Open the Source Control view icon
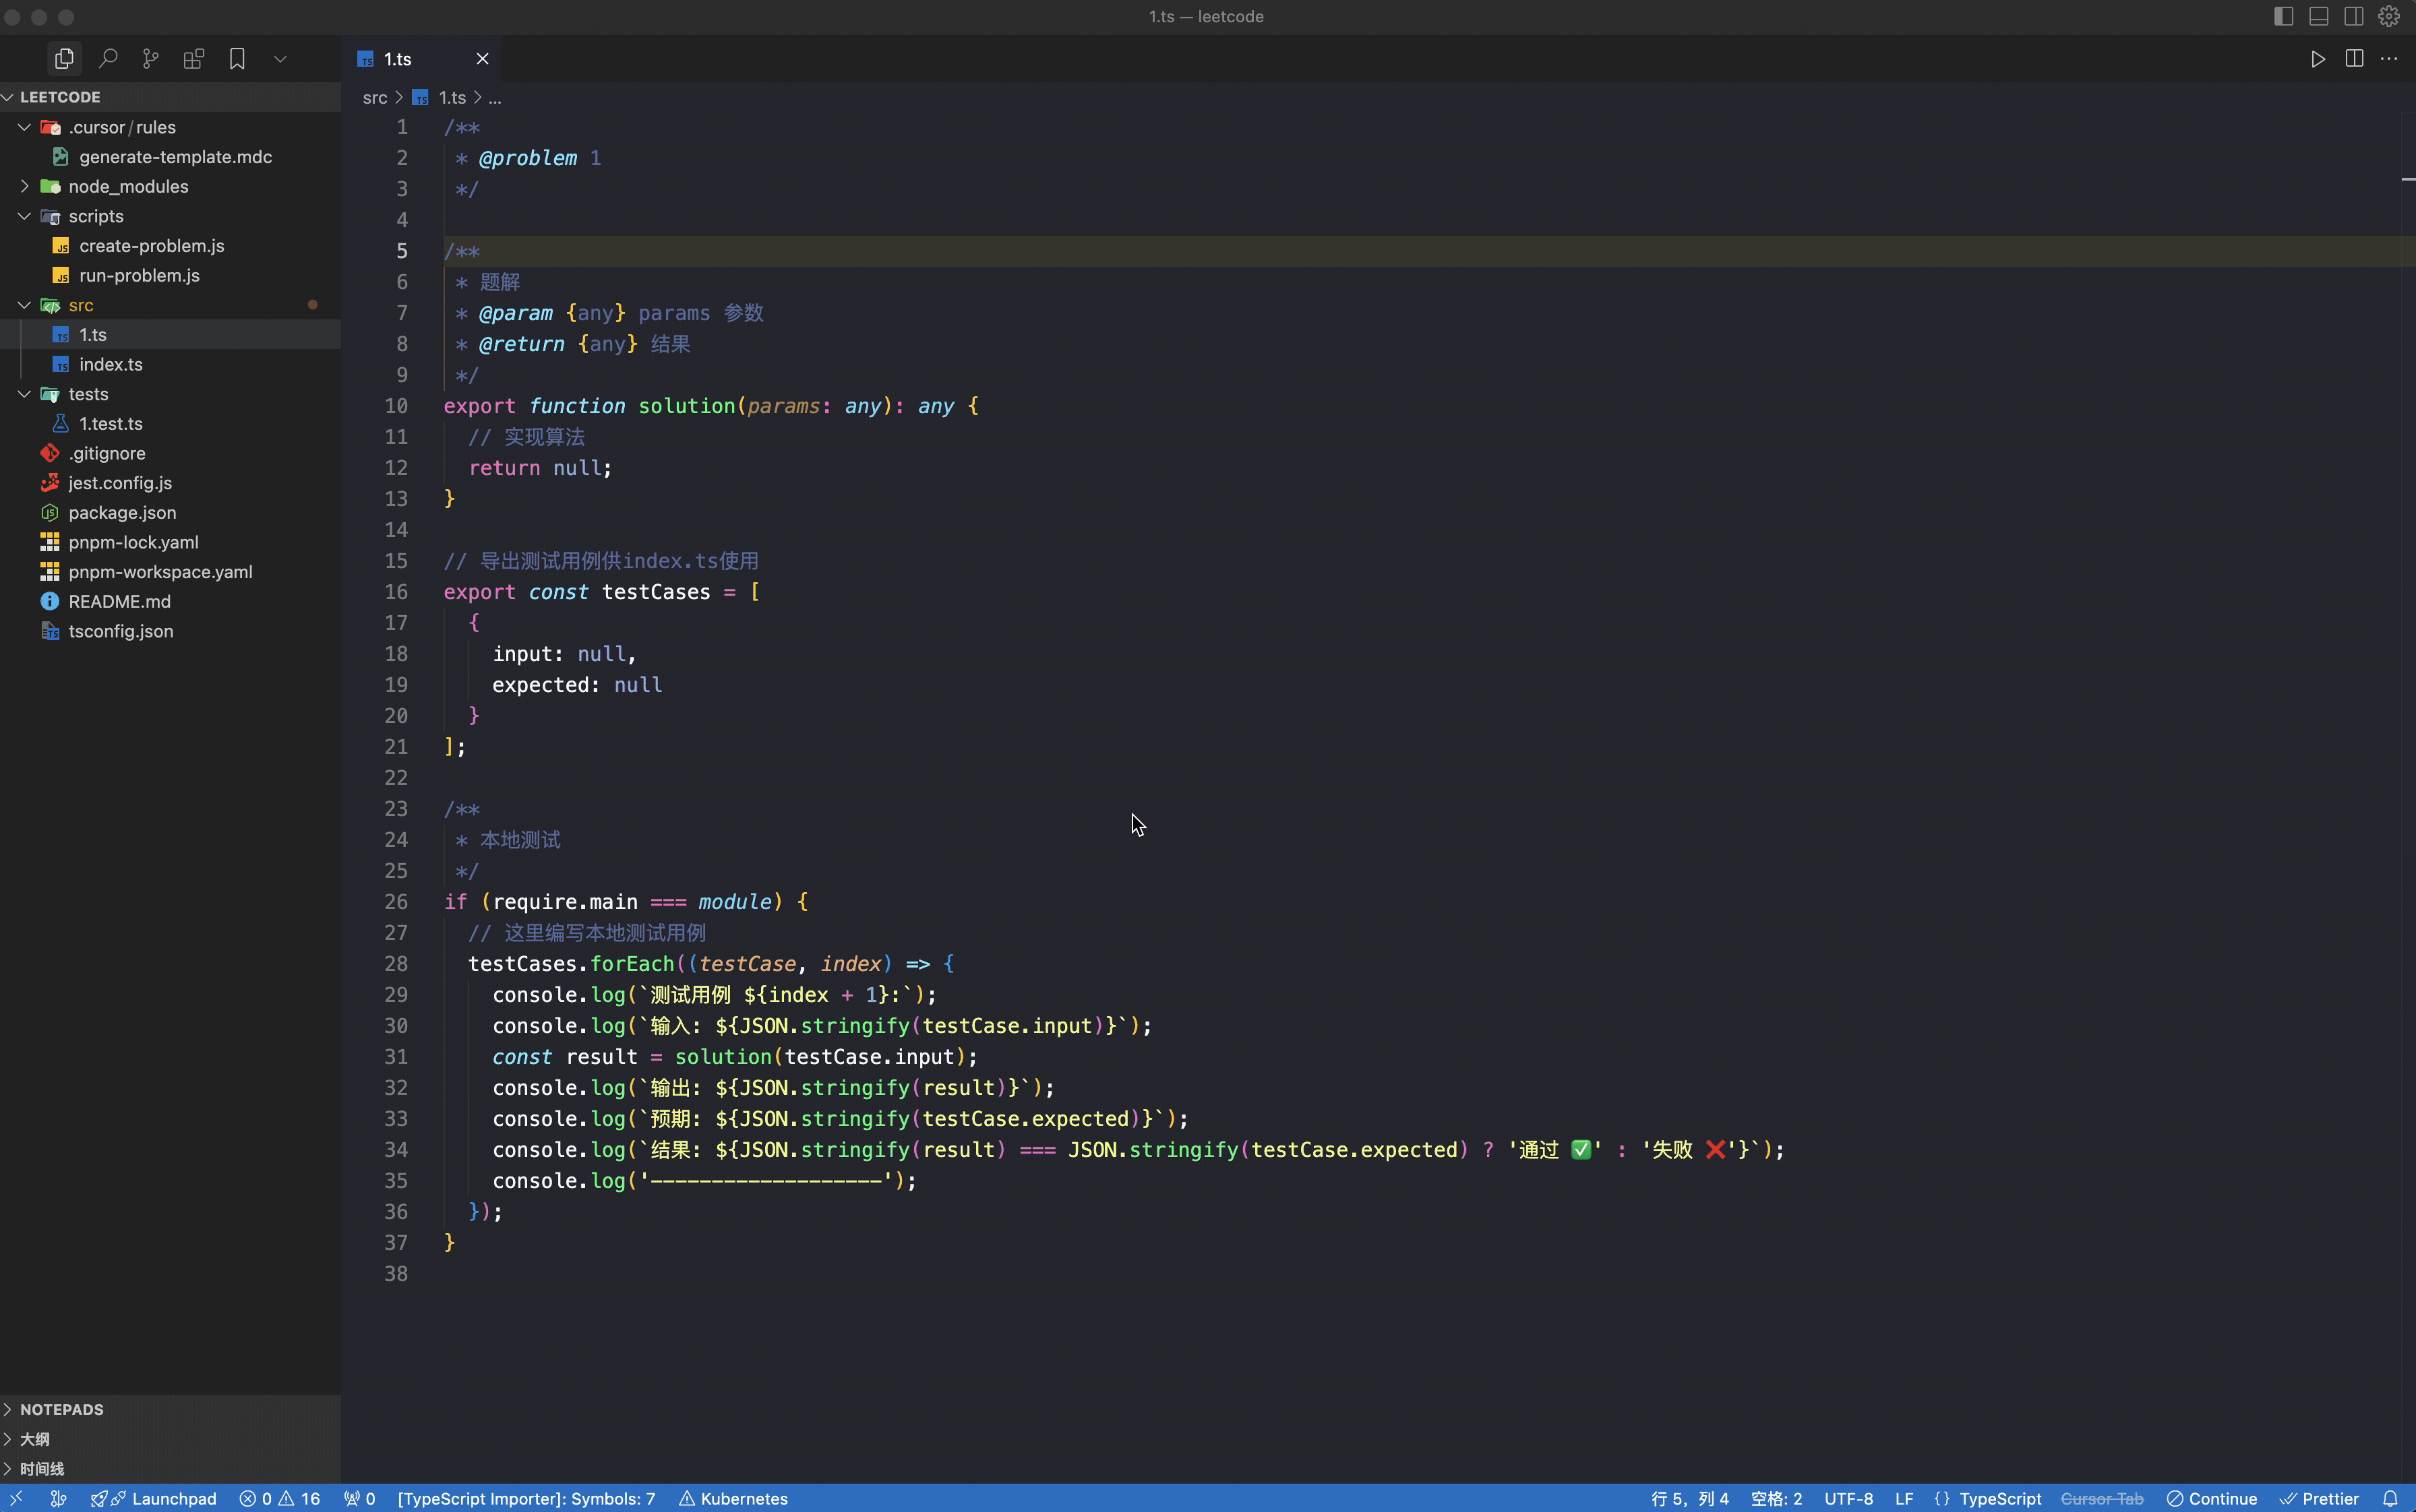The image size is (2416, 1512). pos(151,59)
